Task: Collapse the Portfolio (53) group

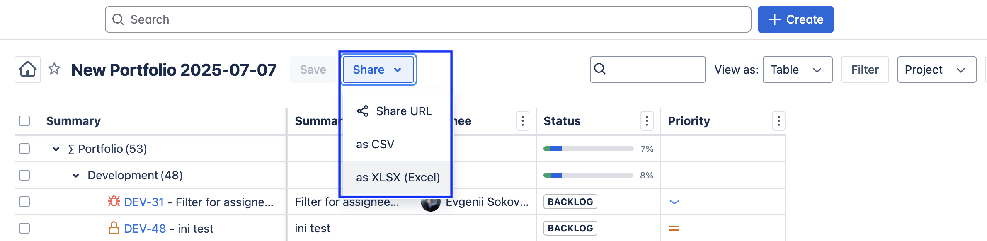Action: point(56,149)
